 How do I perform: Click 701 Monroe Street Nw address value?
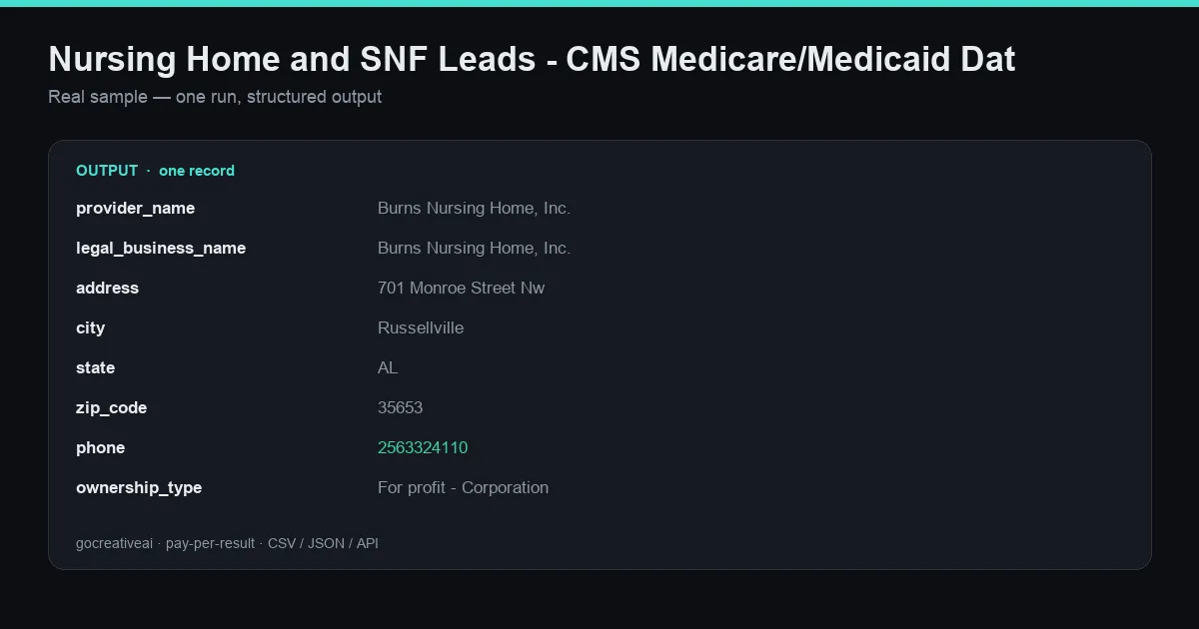click(461, 288)
